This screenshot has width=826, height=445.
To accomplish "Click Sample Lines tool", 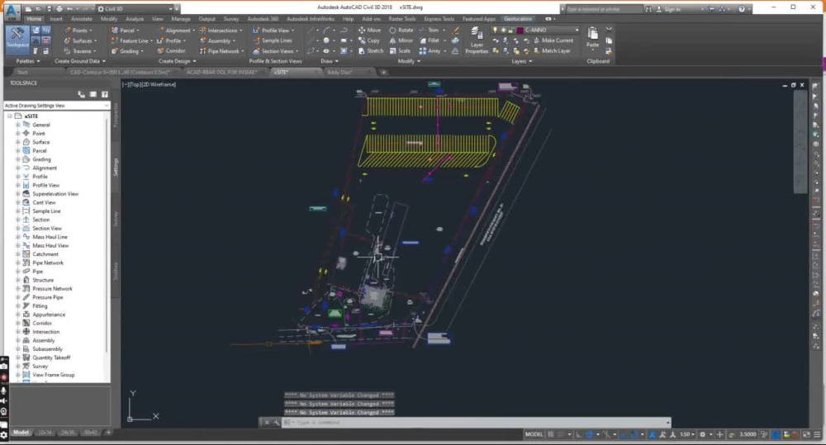I will (x=273, y=40).
